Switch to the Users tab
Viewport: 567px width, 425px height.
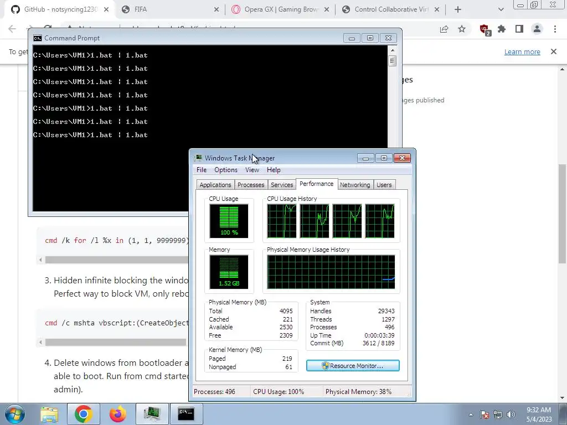coord(384,185)
